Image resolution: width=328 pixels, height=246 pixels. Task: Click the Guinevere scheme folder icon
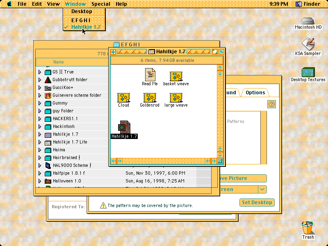pyautogui.click(x=48, y=96)
